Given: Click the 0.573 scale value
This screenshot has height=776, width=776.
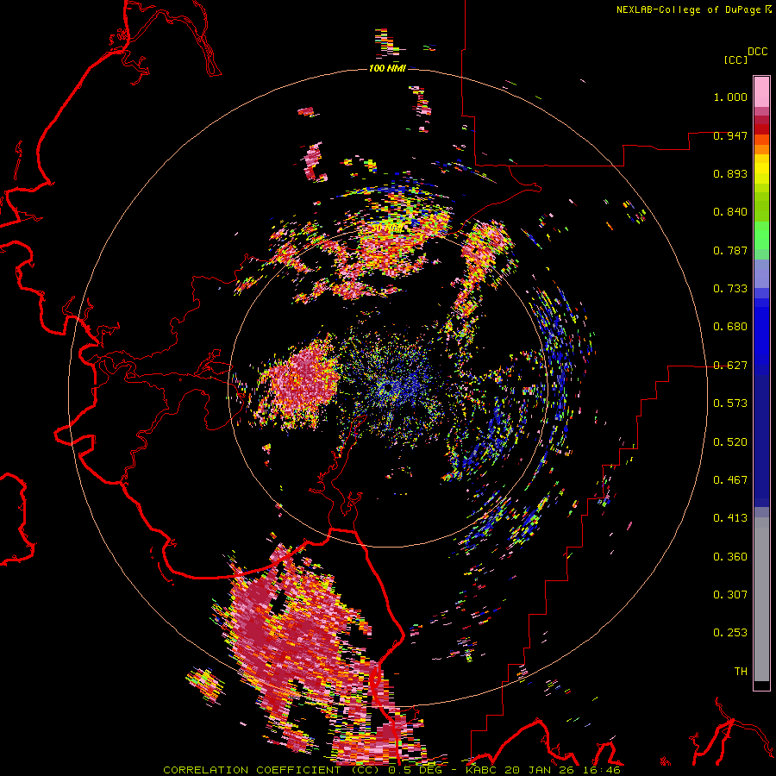Looking at the screenshot, I should (x=730, y=404).
